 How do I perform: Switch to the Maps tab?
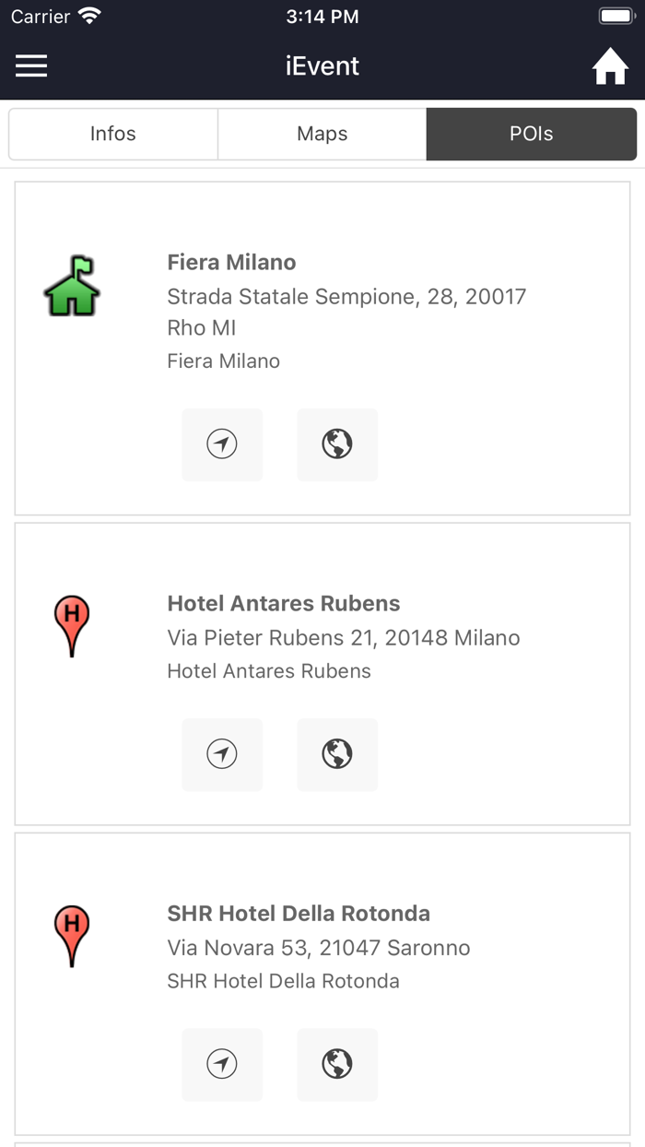tap(322, 134)
